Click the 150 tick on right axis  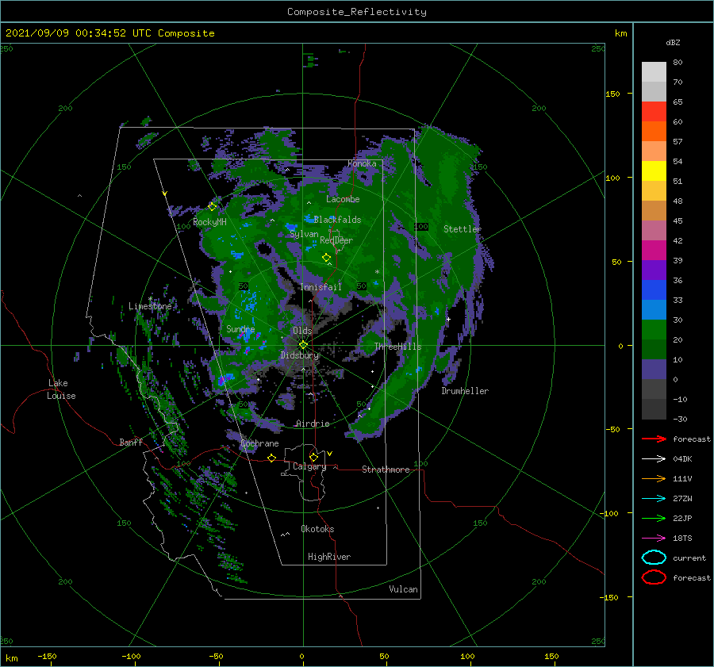pos(612,94)
